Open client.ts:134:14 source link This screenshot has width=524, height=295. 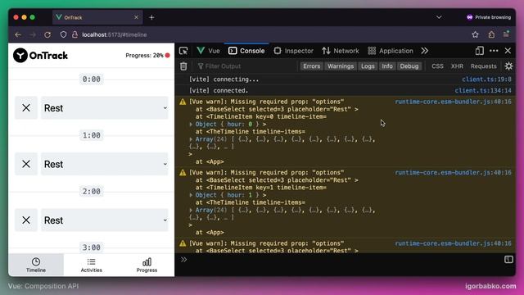point(483,90)
